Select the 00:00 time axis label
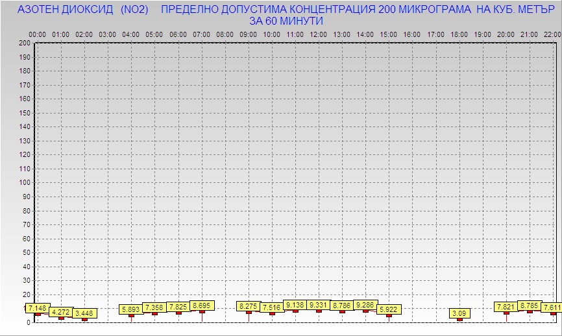 pos(37,34)
